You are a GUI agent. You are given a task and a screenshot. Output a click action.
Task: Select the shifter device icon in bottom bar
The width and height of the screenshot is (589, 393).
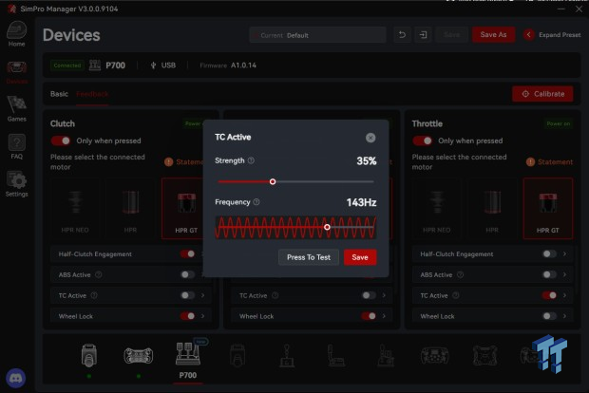pos(287,355)
